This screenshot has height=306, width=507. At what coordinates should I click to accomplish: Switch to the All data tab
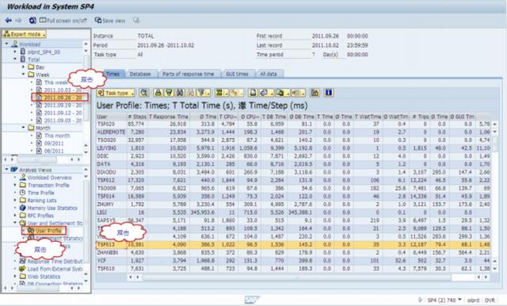click(x=269, y=74)
